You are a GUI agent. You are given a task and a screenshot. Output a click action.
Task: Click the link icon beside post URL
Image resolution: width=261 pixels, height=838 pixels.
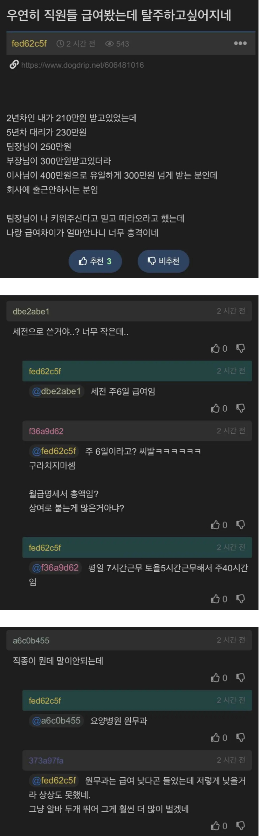(14, 65)
